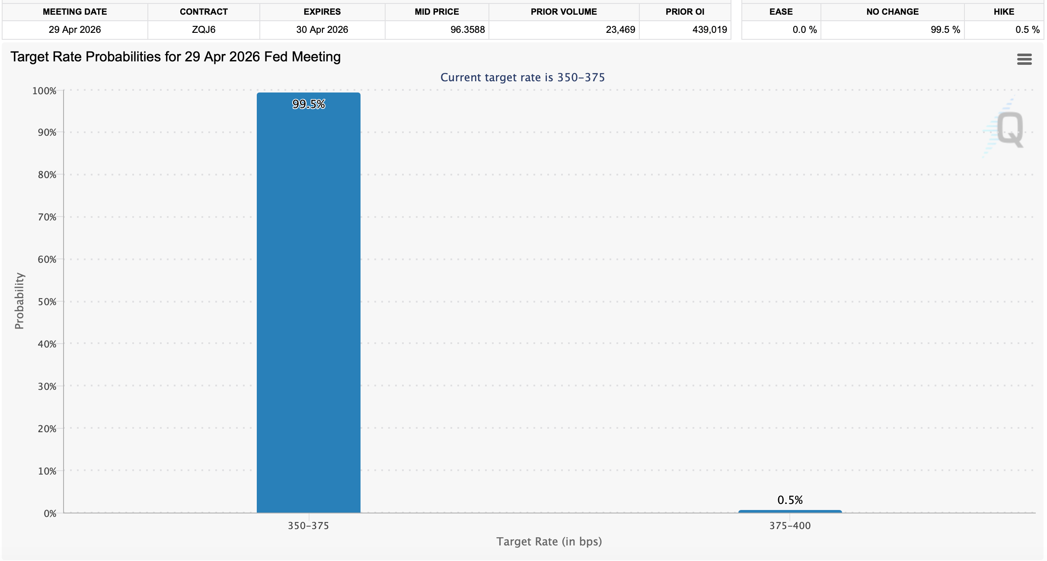Click the PRIOR VOLUME column header

(x=564, y=12)
